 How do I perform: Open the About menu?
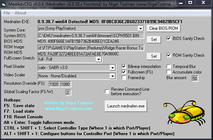click(20, 13)
